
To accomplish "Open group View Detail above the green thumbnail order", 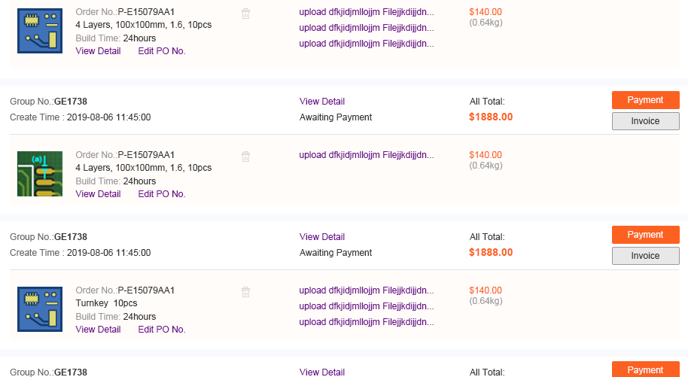I will tap(322, 102).
